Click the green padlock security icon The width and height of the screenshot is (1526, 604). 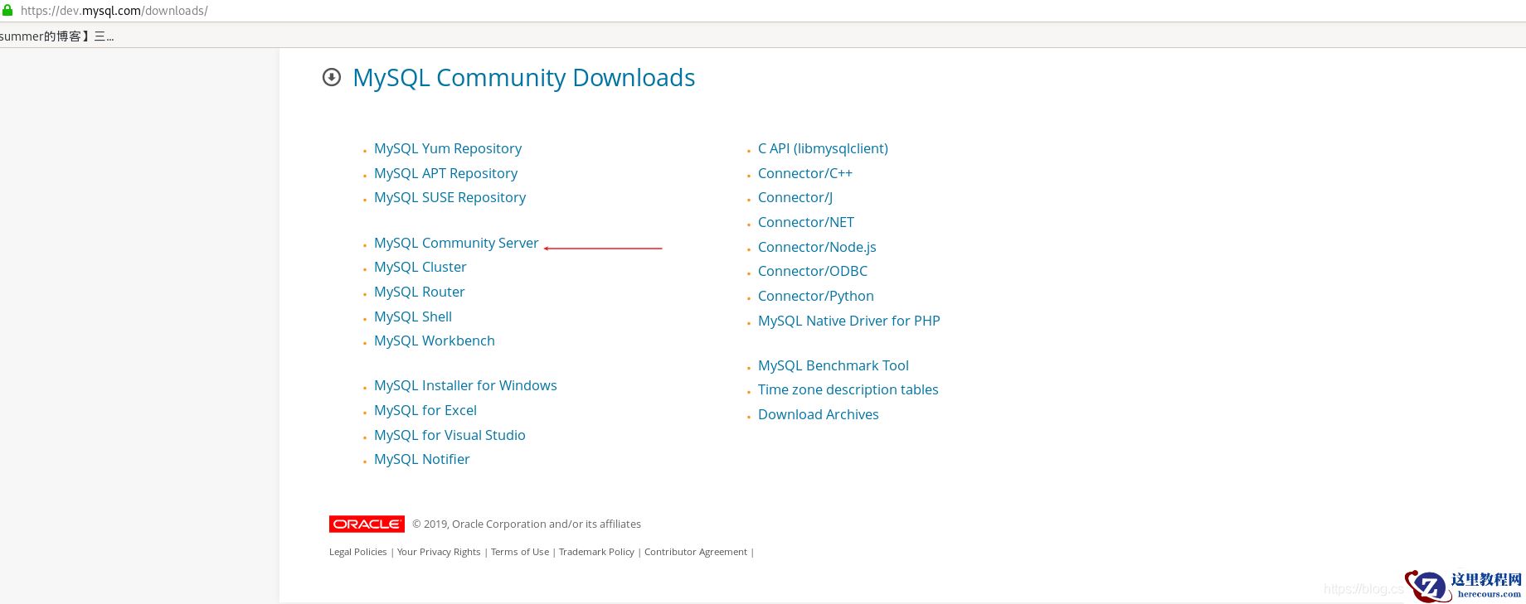tap(7, 11)
